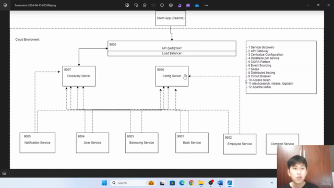334x188 pixels.
Task: Click the dark round icon with red badge
Action: 211,183
